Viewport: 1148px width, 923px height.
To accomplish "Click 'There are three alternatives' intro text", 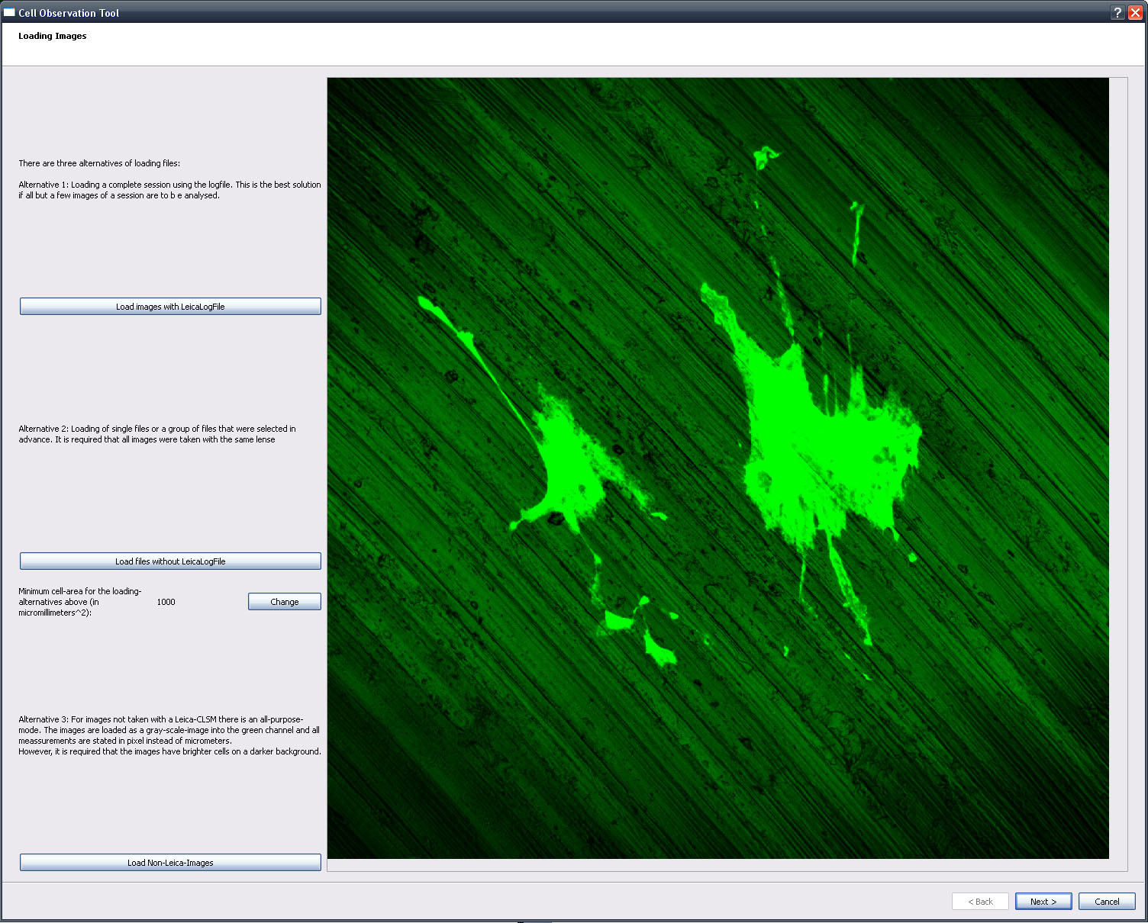I will 99,163.
